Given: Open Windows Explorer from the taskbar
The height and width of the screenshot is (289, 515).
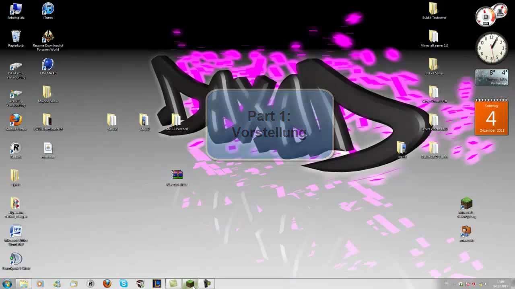Looking at the screenshot, I should point(24,284).
